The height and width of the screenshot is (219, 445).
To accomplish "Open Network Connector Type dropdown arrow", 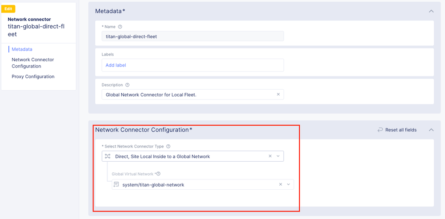I will tap(278, 156).
